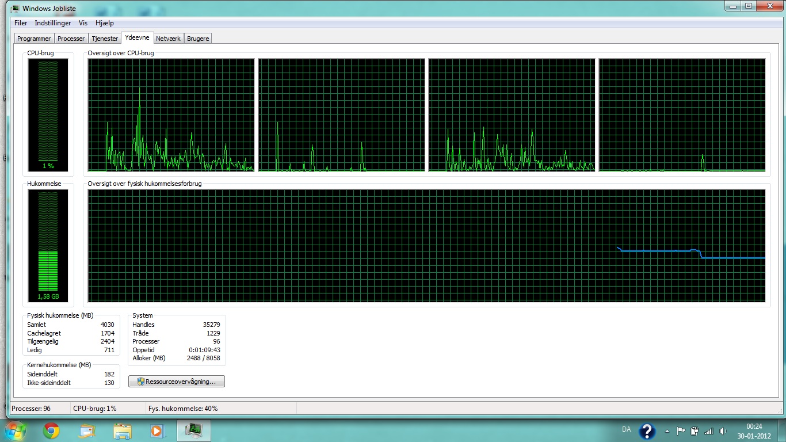Image resolution: width=786 pixels, height=442 pixels.
Task: Click the fourth CPU core history graph
Action: tap(682, 115)
